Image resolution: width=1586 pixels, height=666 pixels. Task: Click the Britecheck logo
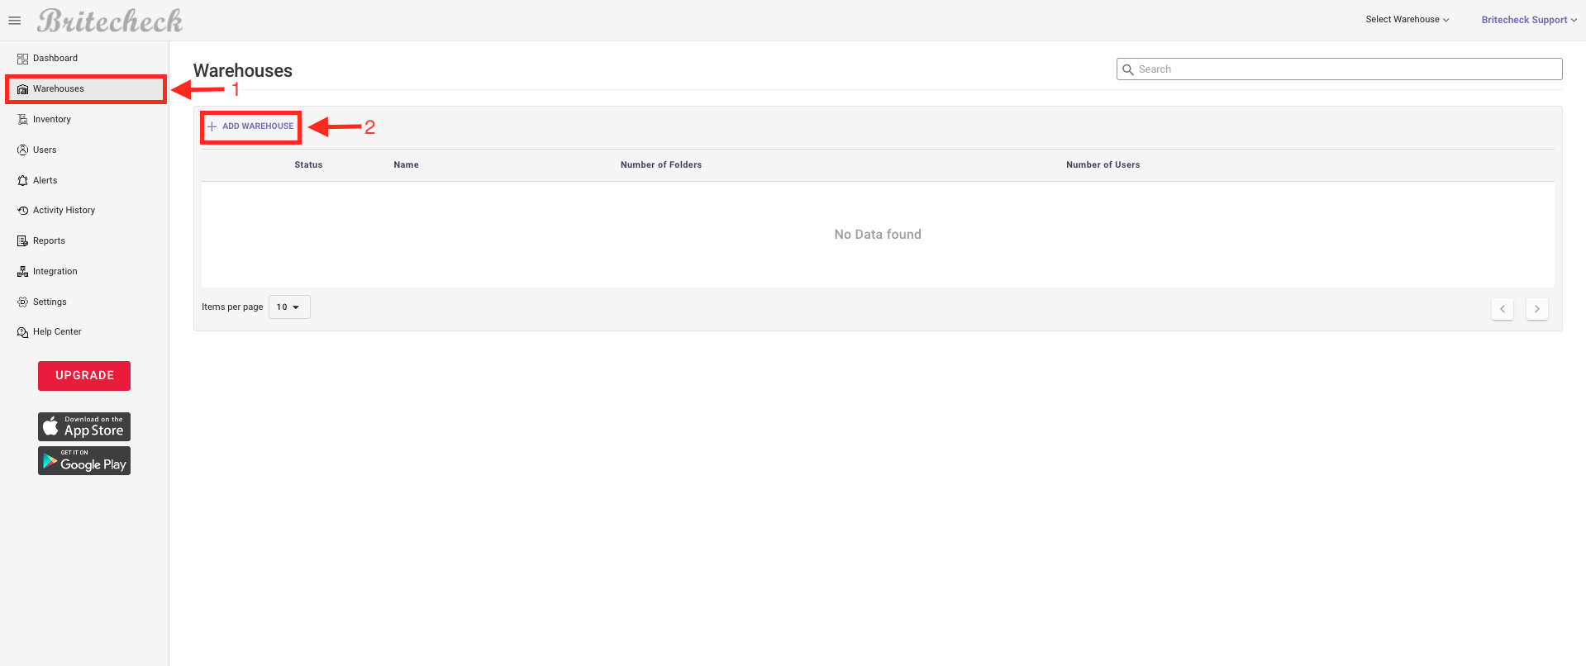[x=110, y=21]
